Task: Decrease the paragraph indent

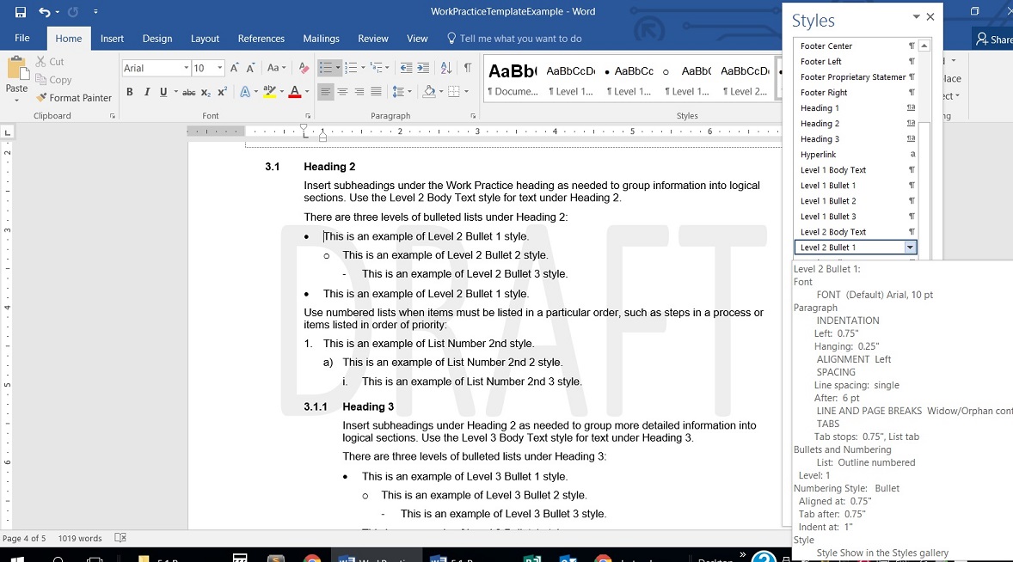Action: click(406, 68)
